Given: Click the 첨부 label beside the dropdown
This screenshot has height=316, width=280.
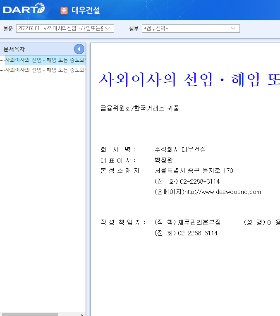Looking at the screenshot, I should pos(134,29).
